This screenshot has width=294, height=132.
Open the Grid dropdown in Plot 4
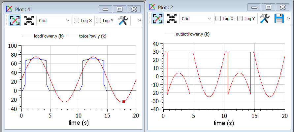pyautogui.click(x=54, y=20)
